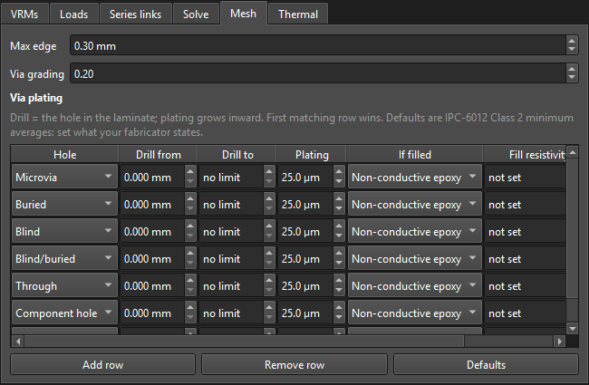Viewport: 589px width, 385px height.
Task: Increment Through row's Drill from value
Action: coord(190,281)
